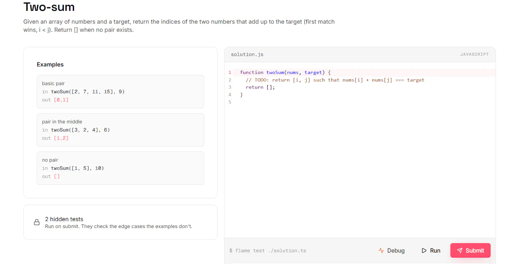Click the paper plane icon on Submit

pos(460,251)
